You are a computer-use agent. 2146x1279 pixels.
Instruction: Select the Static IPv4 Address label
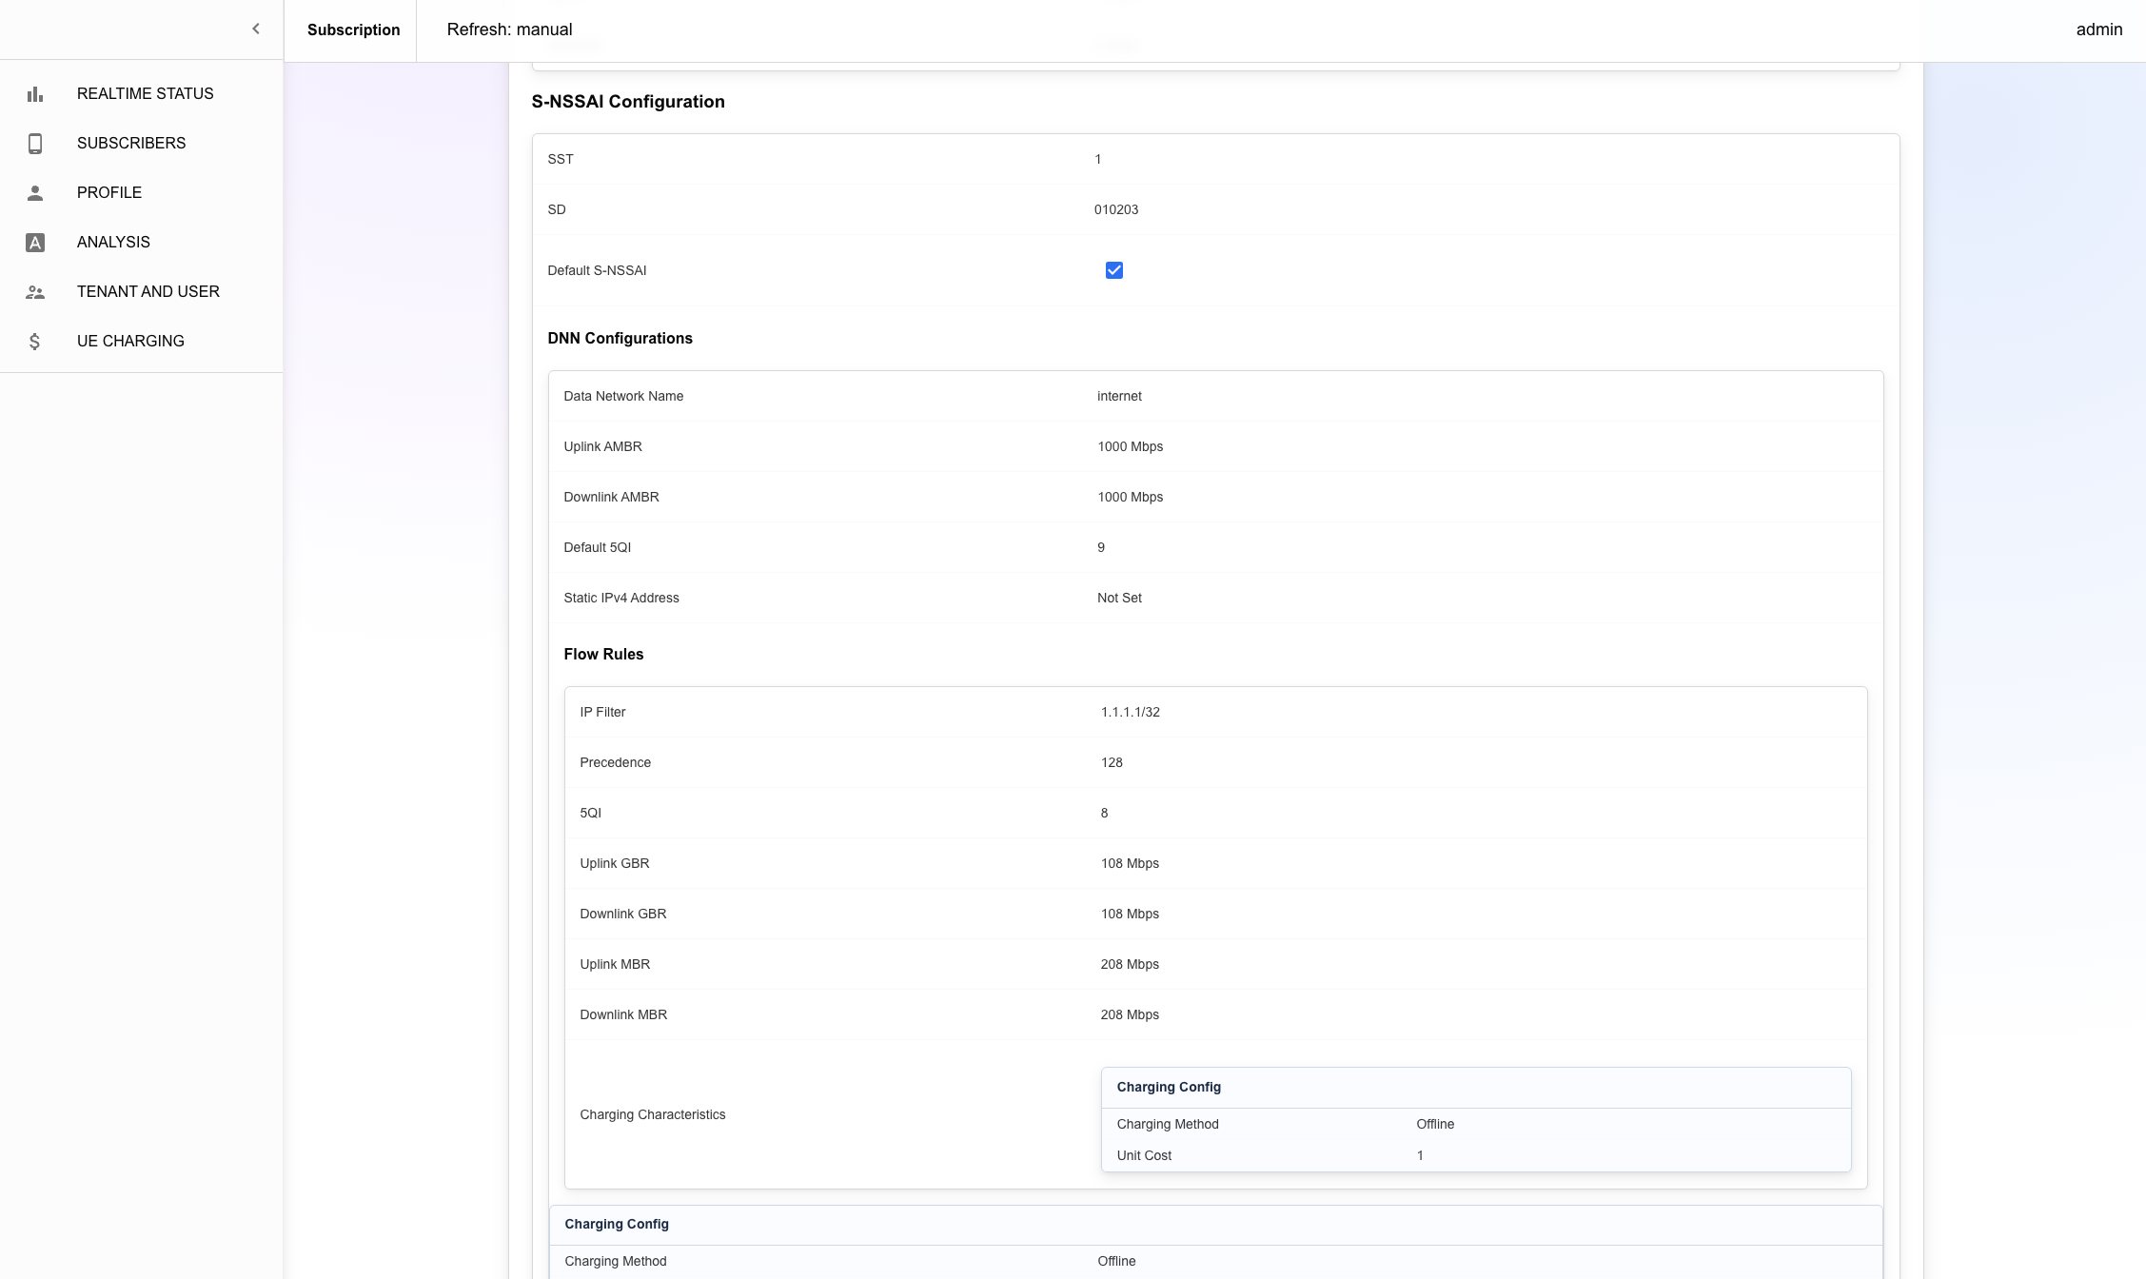click(621, 598)
